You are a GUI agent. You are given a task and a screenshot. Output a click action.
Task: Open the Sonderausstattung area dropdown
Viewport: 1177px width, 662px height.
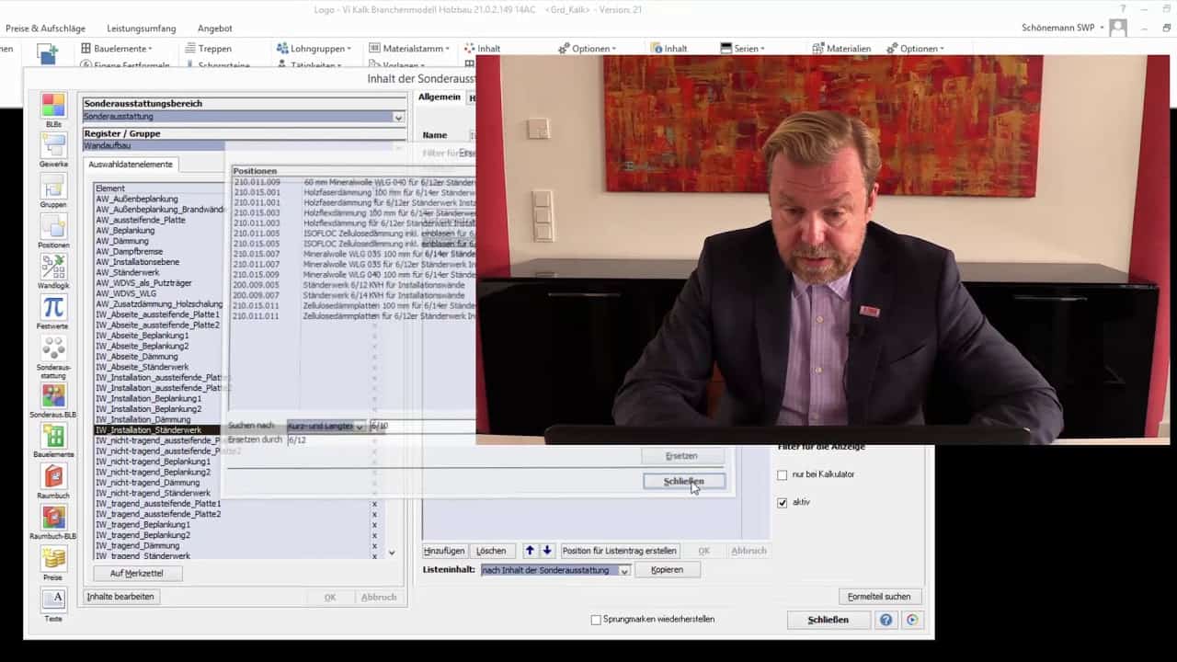(x=398, y=118)
